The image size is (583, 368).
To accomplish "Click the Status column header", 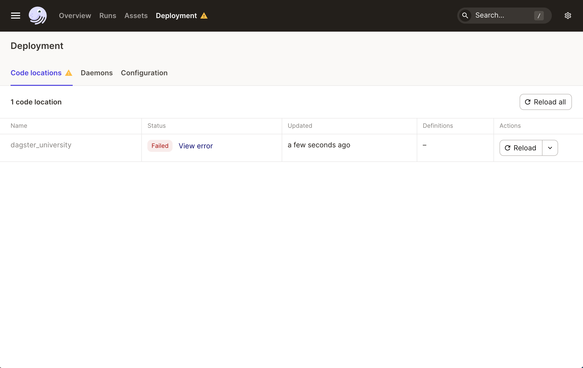I will (157, 126).
